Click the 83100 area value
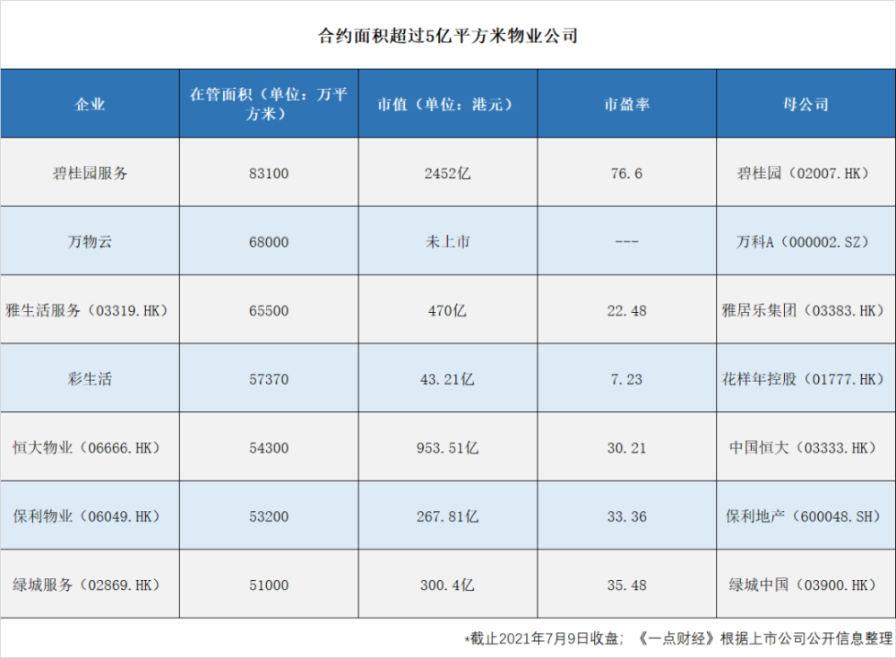This screenshot has width=896, height=658. [x=269, y=173]
